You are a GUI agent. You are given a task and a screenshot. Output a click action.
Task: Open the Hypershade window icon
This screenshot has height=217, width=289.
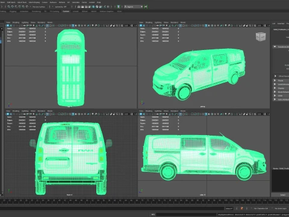(93, 7)
